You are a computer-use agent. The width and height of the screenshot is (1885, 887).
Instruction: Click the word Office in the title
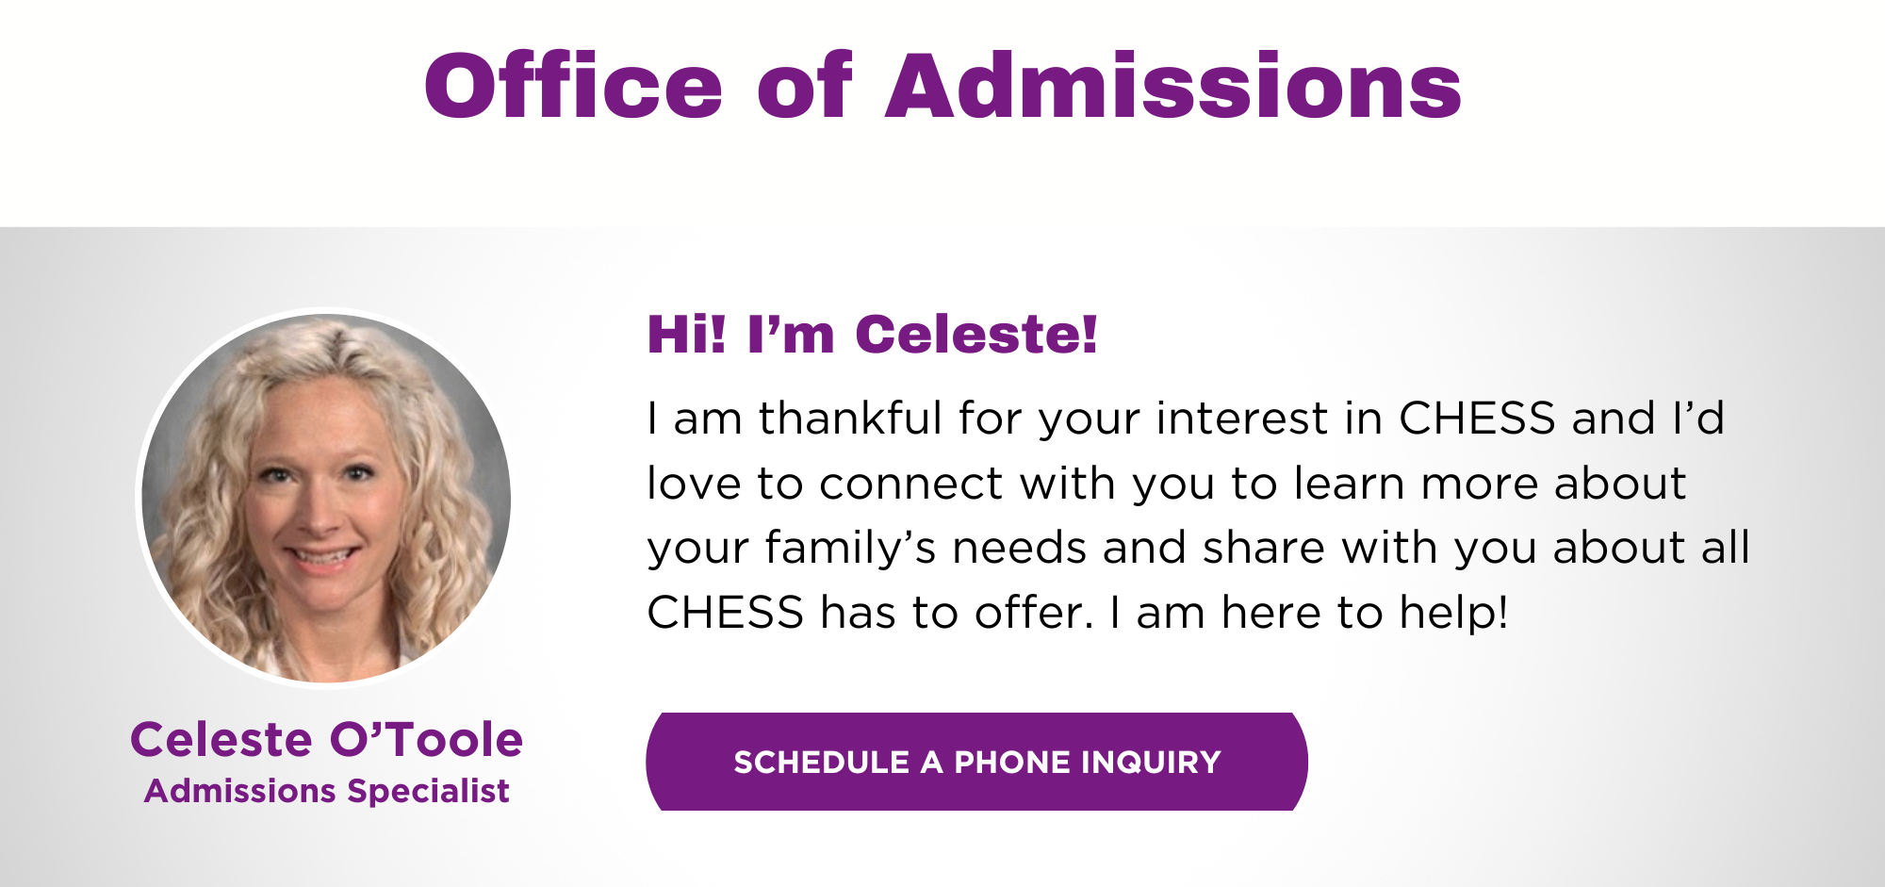point(573,87)
